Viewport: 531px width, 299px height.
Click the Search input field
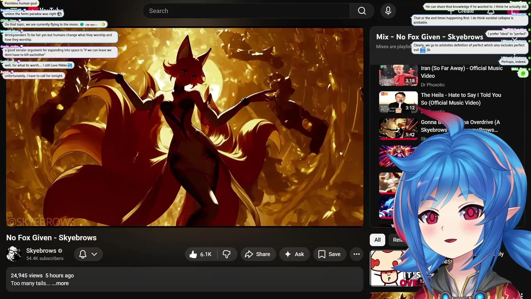246,11
